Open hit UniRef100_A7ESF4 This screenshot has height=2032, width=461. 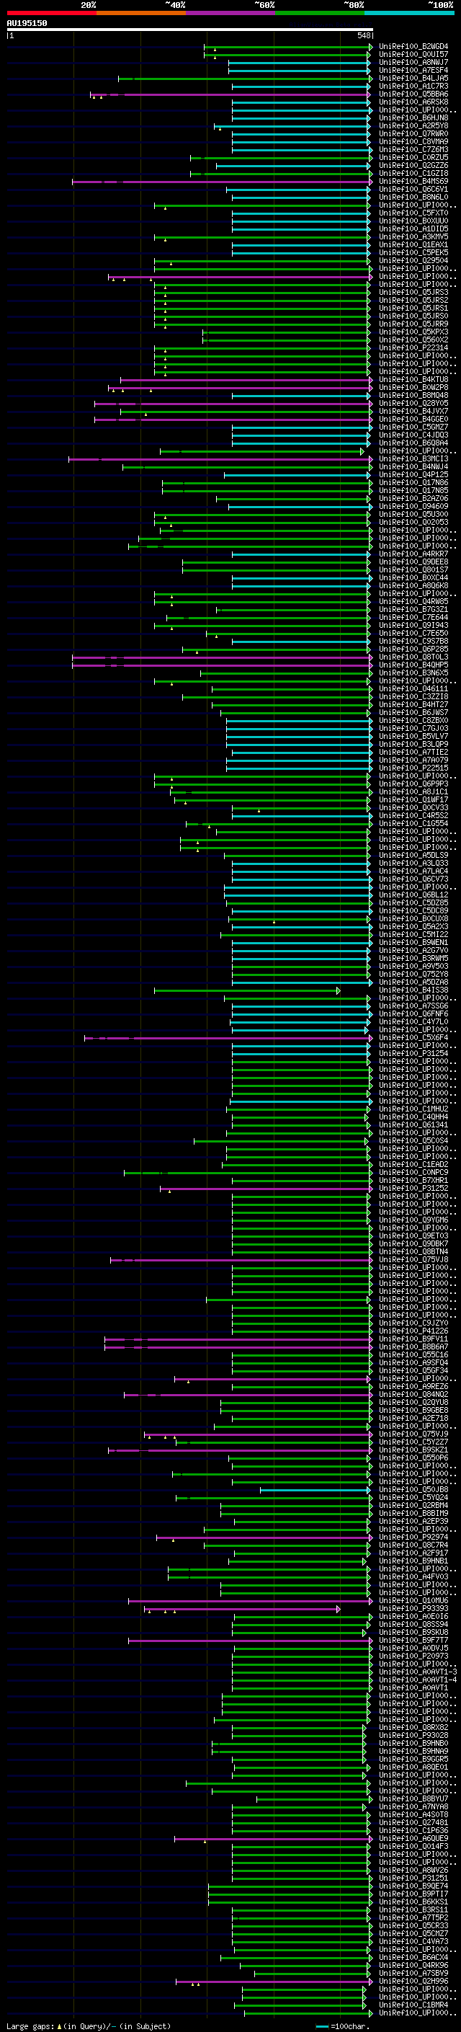click(x=413, y=70)
